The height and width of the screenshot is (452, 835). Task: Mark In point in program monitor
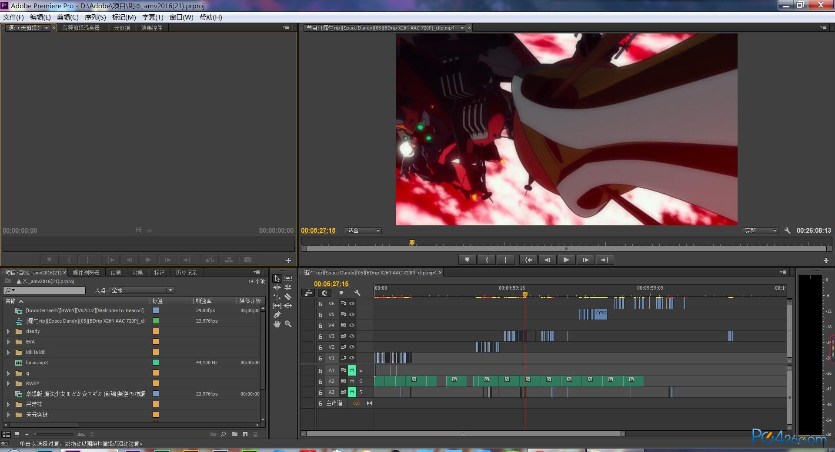487,260
